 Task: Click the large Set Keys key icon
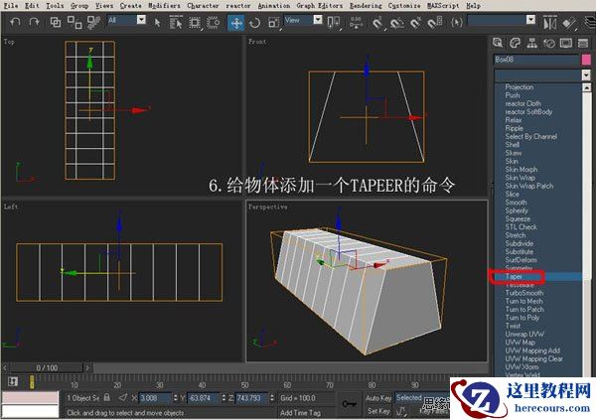coord(349,404)
